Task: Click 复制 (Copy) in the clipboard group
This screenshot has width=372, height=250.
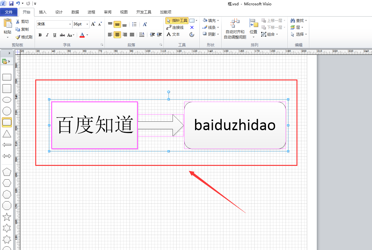Action: pyautogui.click(x=22, y=29)
